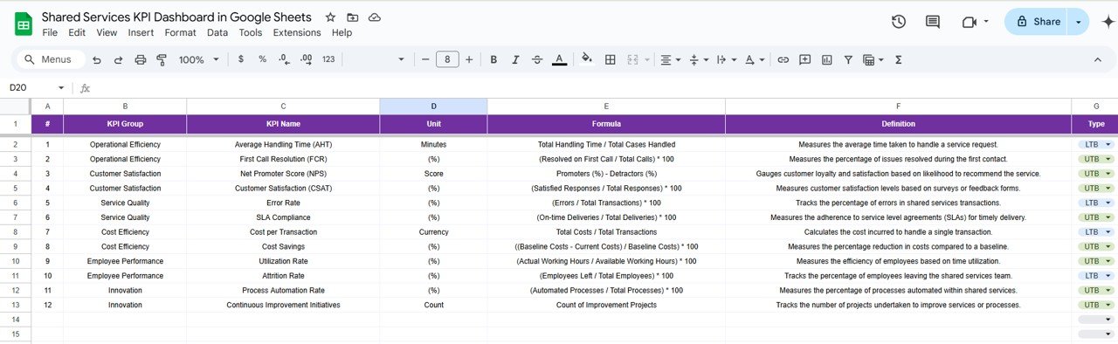Toggle italic formatting
The width and height of the screenshot is (1118, 344).
coord(515,59)
